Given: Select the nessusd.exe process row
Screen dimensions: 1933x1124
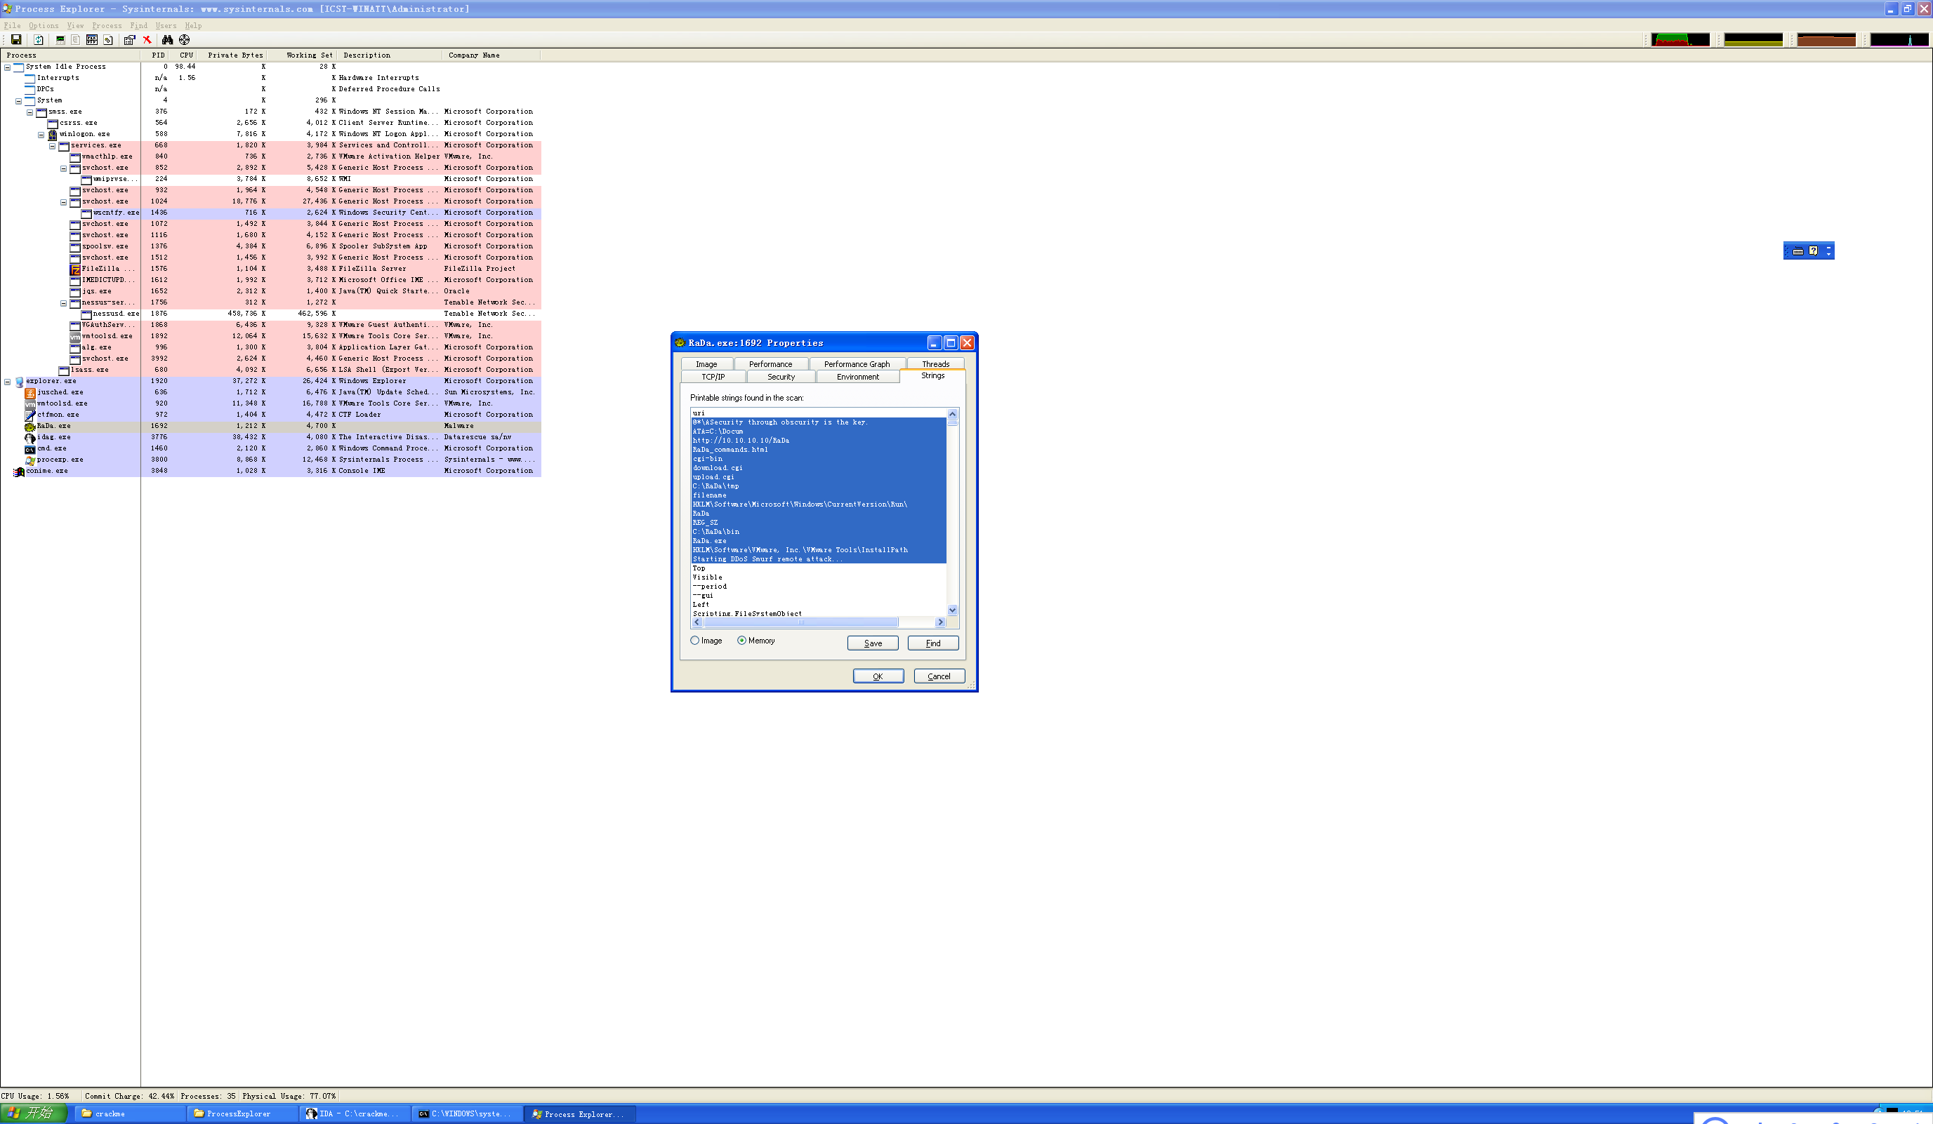Looking at the screenshot, I should pyautogui.click(x=115, y=314).
